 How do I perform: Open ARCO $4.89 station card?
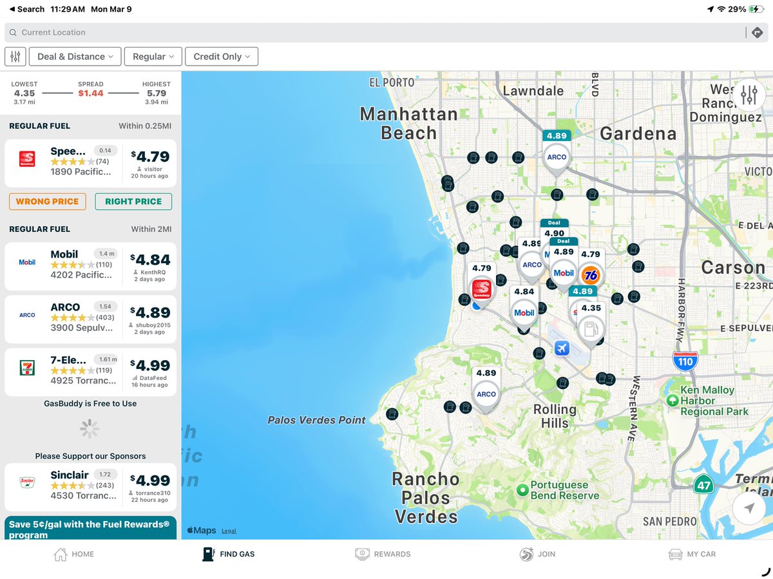pyautogui.click(x=90, y=319)
